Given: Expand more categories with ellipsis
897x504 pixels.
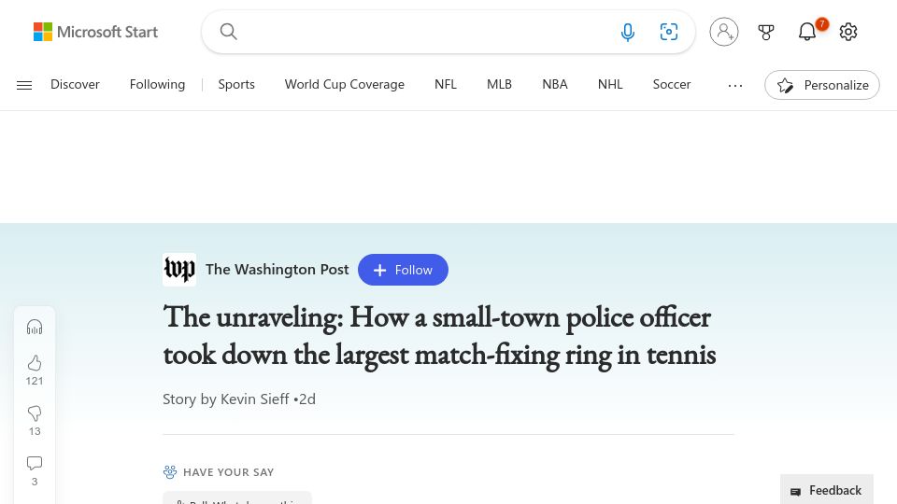Looking at the screenshot, I should click(735, 85).
